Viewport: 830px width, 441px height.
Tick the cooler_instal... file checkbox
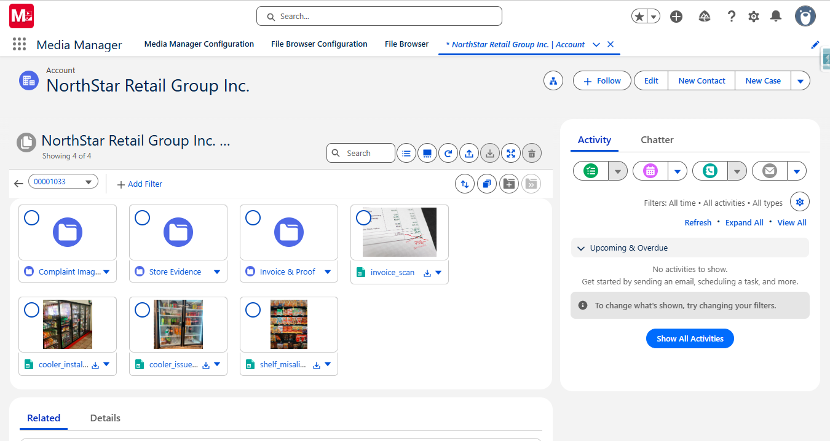(31, 310)
